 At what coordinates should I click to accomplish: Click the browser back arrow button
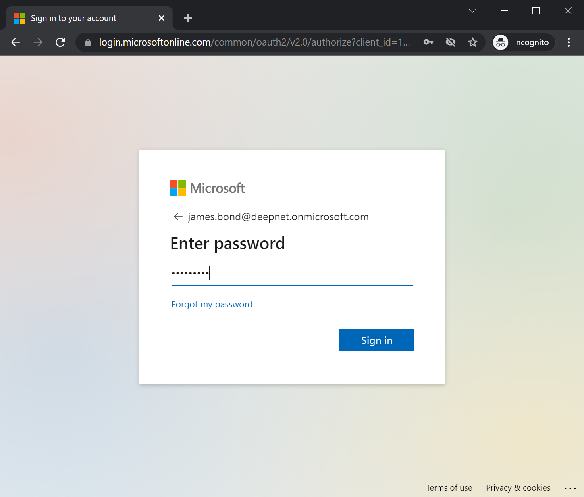(x=16, y=42)
